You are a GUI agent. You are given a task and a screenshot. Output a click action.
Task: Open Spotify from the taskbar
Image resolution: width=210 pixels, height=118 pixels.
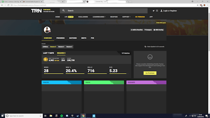61,116
